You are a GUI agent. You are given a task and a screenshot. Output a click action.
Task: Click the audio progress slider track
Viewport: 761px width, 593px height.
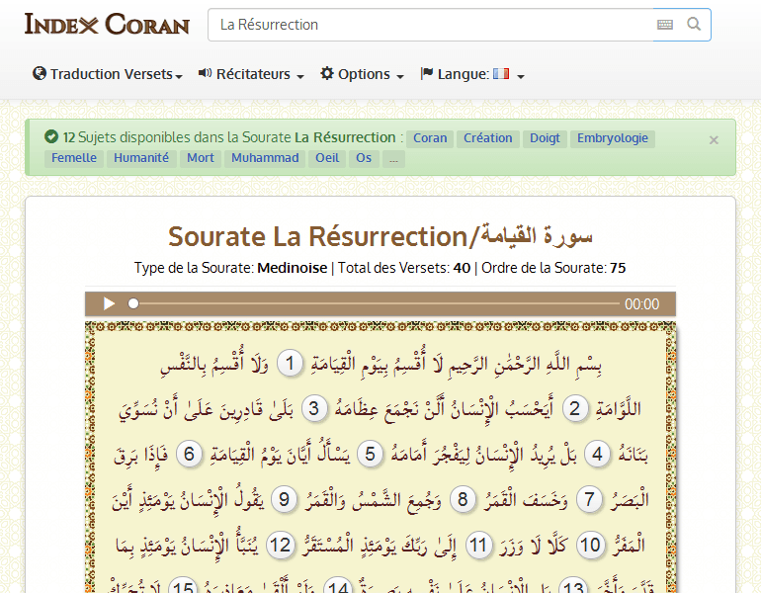(376, 304)
